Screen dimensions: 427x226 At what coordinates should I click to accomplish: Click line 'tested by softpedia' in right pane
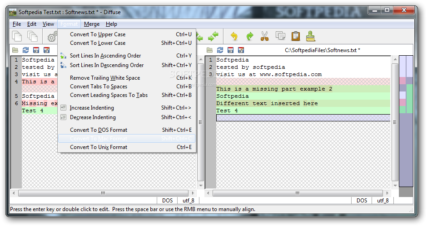pyautogui.click(x=251, y=67)
